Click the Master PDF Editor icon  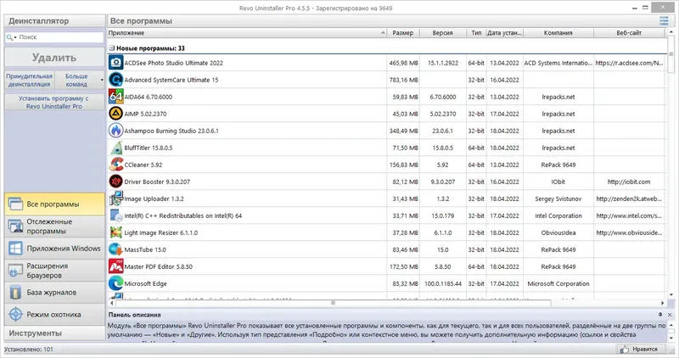click(x=115, y=266)
